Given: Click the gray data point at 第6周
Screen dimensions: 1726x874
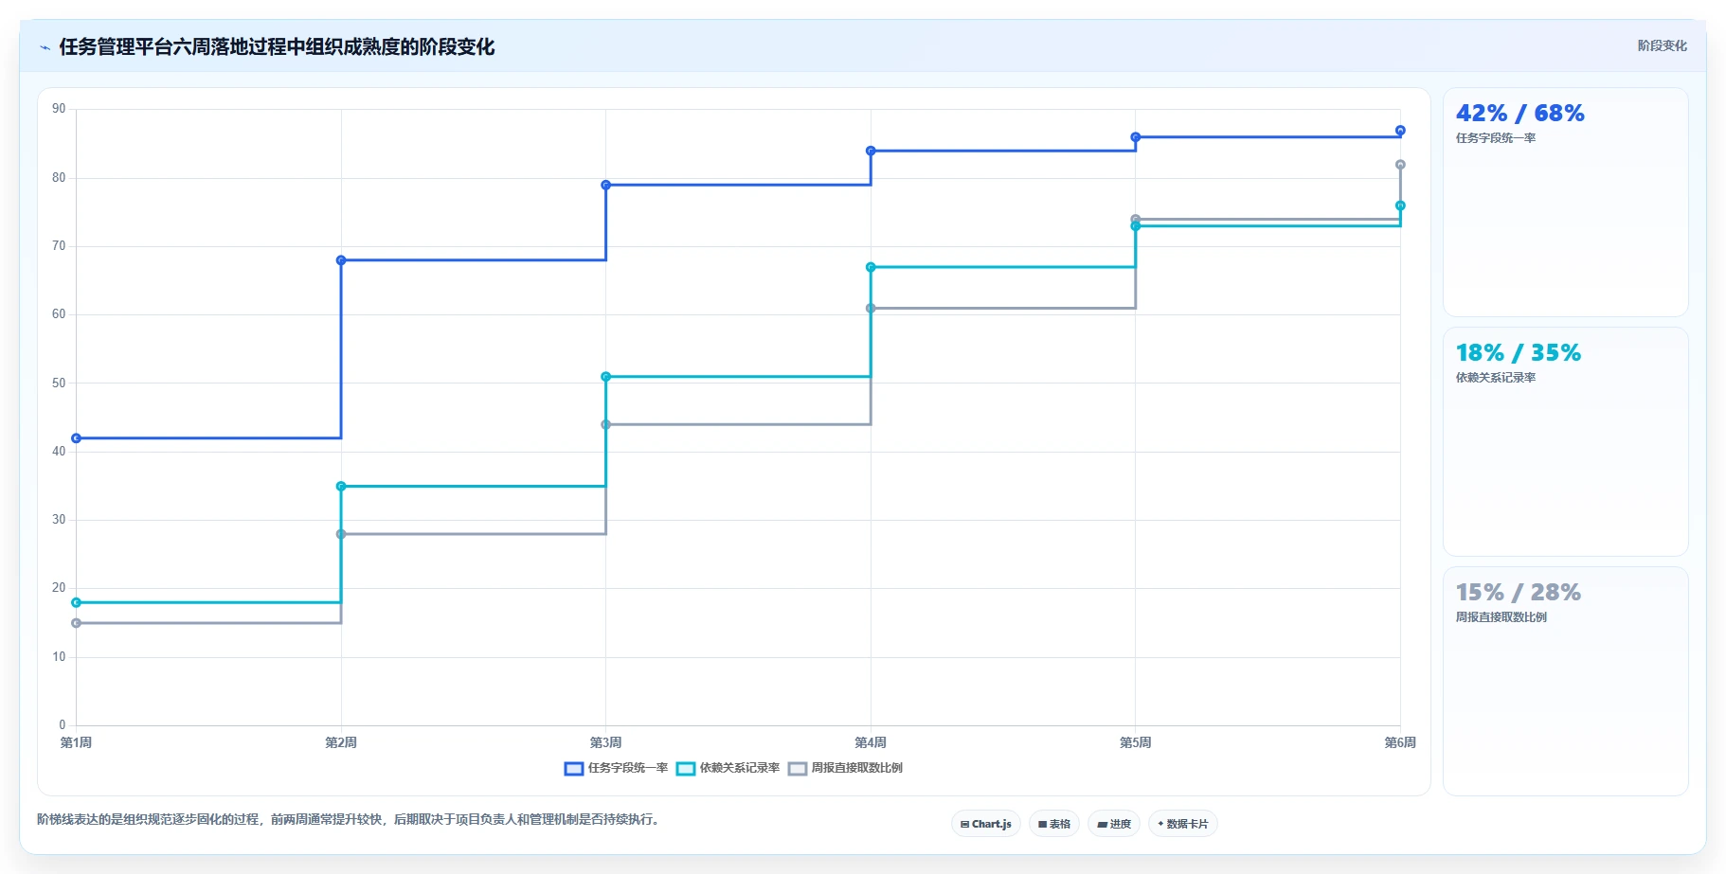Looking at the screenshot, I should coord(1400,165).
